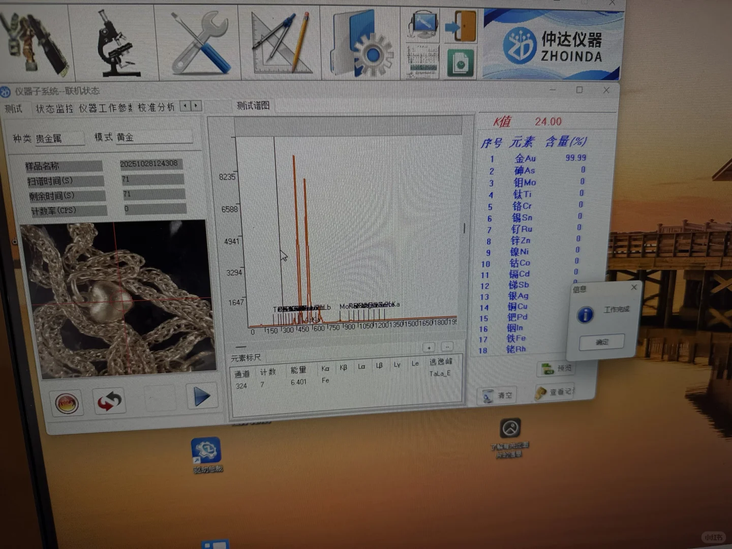The width and height of the screenshot is (732, 549).
Task: Click the left tab-scroll arrow
Action: (186, 106)
